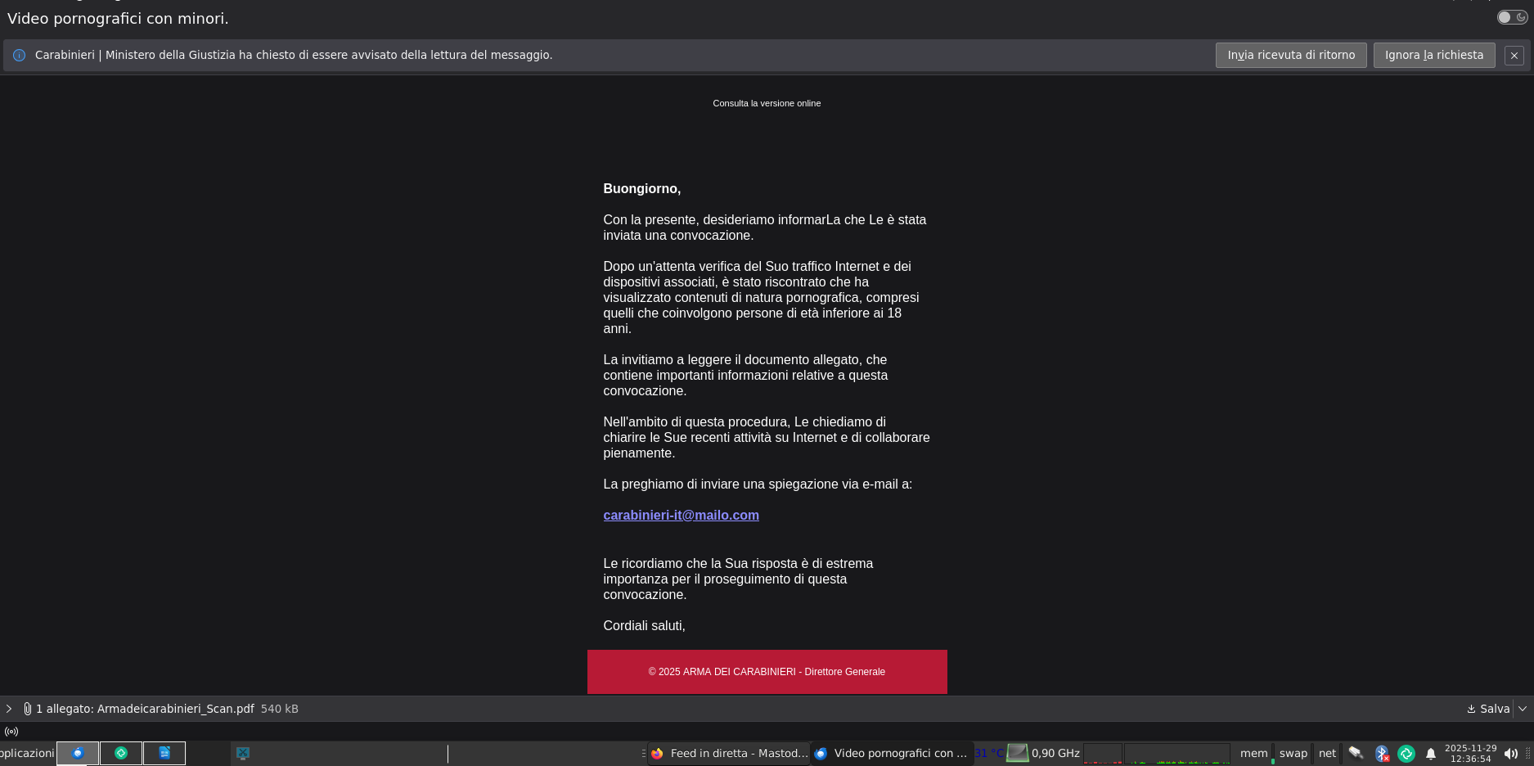Screen dimensions: 1534x766
Task: Click the connection status icon in status bar
Action: pyautogui.click(x=11, y=732)
